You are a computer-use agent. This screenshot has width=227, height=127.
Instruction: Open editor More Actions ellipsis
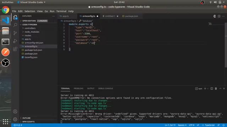[223, 16]
